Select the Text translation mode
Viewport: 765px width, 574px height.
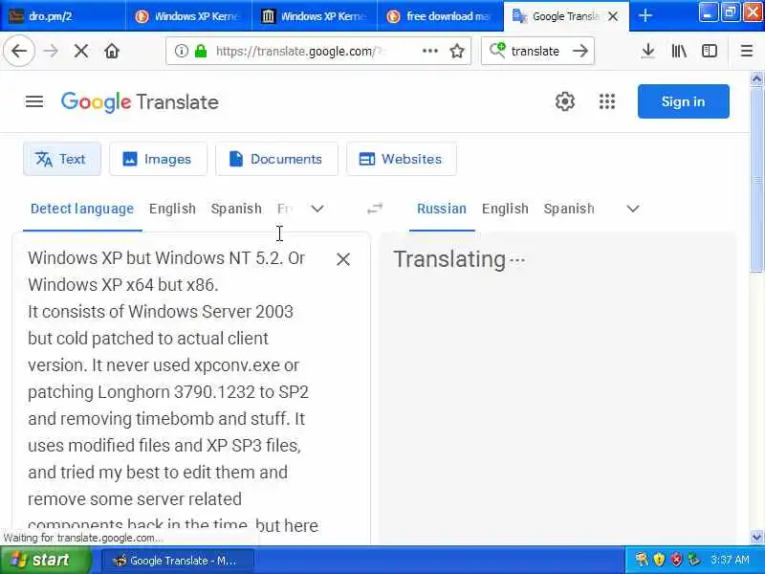coord(62,159)
